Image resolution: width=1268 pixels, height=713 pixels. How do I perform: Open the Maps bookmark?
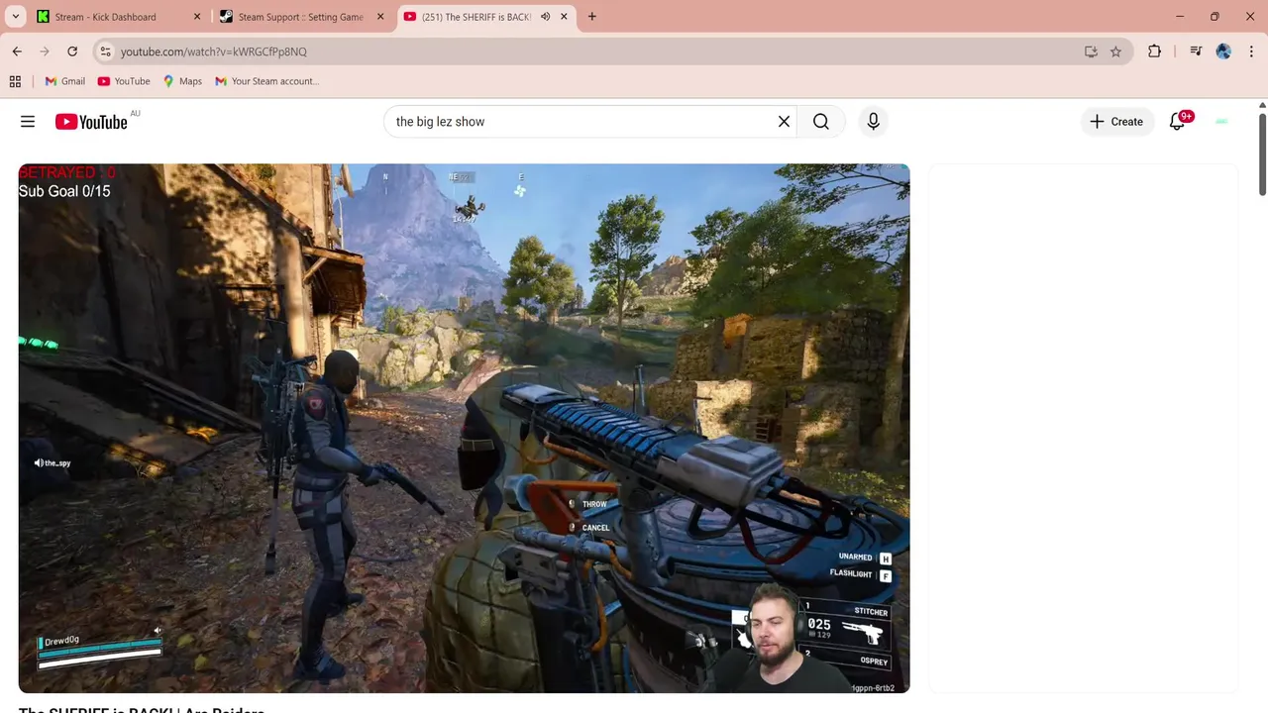[x=182, y=81]
